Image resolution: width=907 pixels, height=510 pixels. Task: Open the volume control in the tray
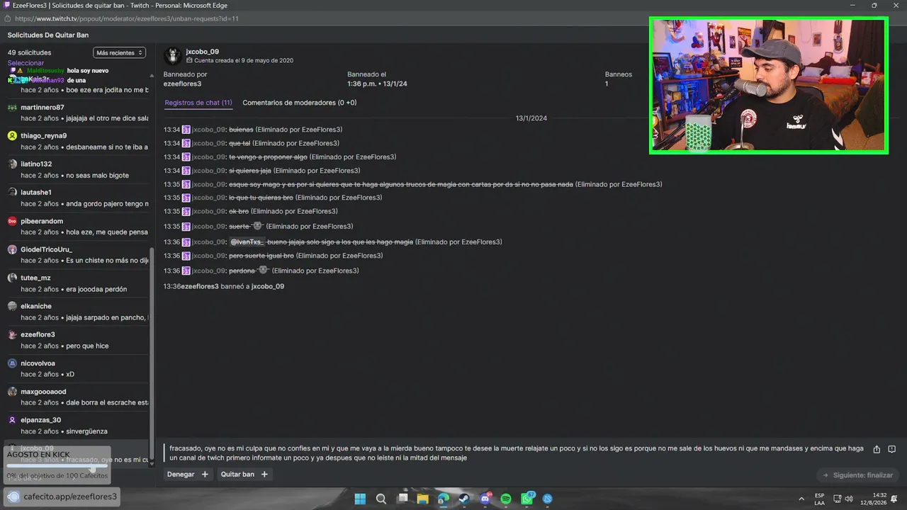coord(849,499)
